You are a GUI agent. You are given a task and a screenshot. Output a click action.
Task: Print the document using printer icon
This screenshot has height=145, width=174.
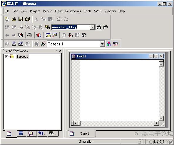tap(30, 35)
